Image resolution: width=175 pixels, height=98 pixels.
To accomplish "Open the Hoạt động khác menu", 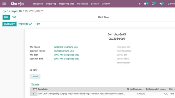I will pyautogui.click(x=66, y=4).
